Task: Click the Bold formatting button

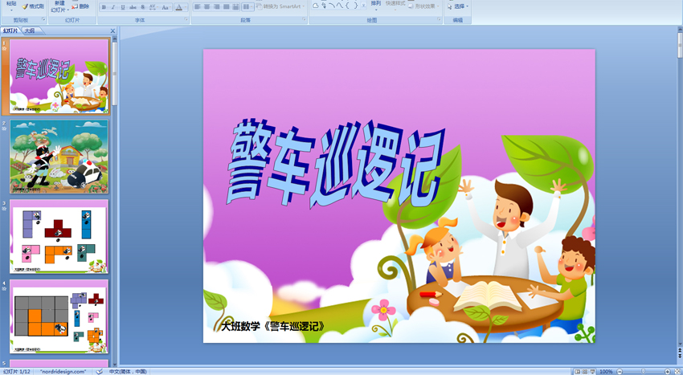Action: (x=104, y=7)
